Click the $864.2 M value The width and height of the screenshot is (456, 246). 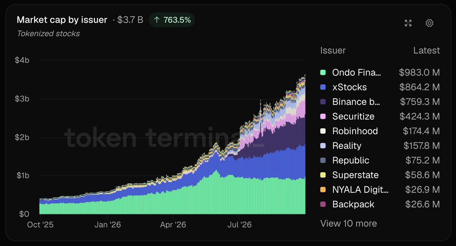(x=419, y=87)
